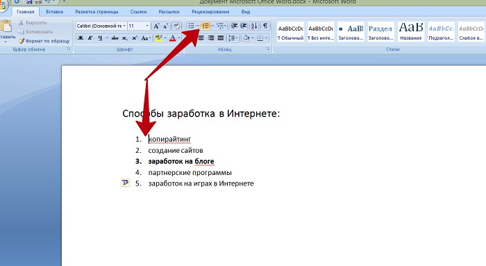Viewport: 486px width, 266px height.
Task: Show paragraph marks with the ¶ icon
Action: 265,26
